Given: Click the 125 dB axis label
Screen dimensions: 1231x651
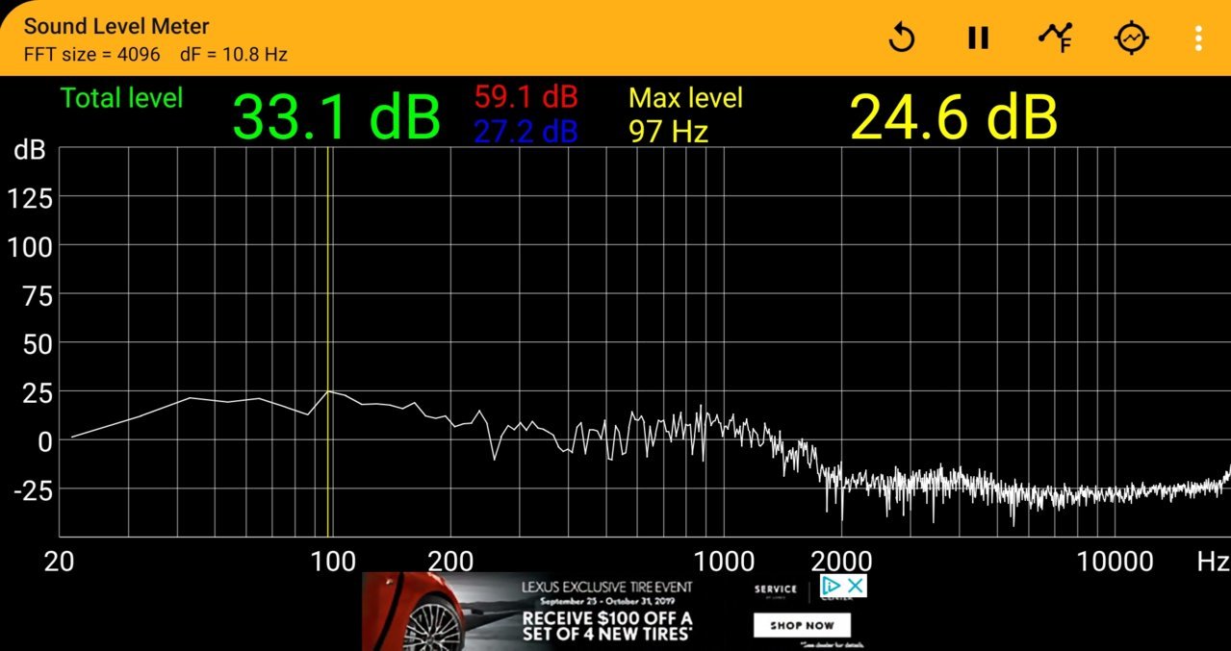Looking at the screenshot, I should click(x=30, y=198).
